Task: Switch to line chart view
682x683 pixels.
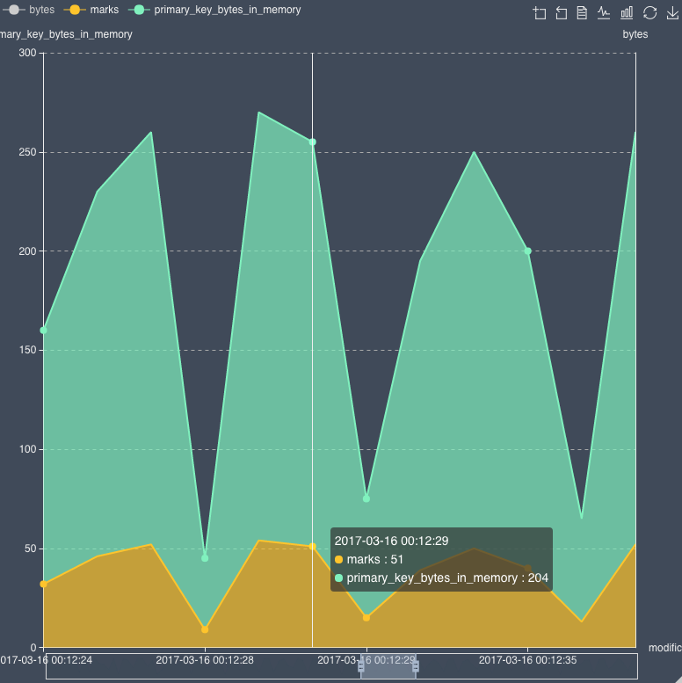Action: pyautogui.click(x=604, y=12)
